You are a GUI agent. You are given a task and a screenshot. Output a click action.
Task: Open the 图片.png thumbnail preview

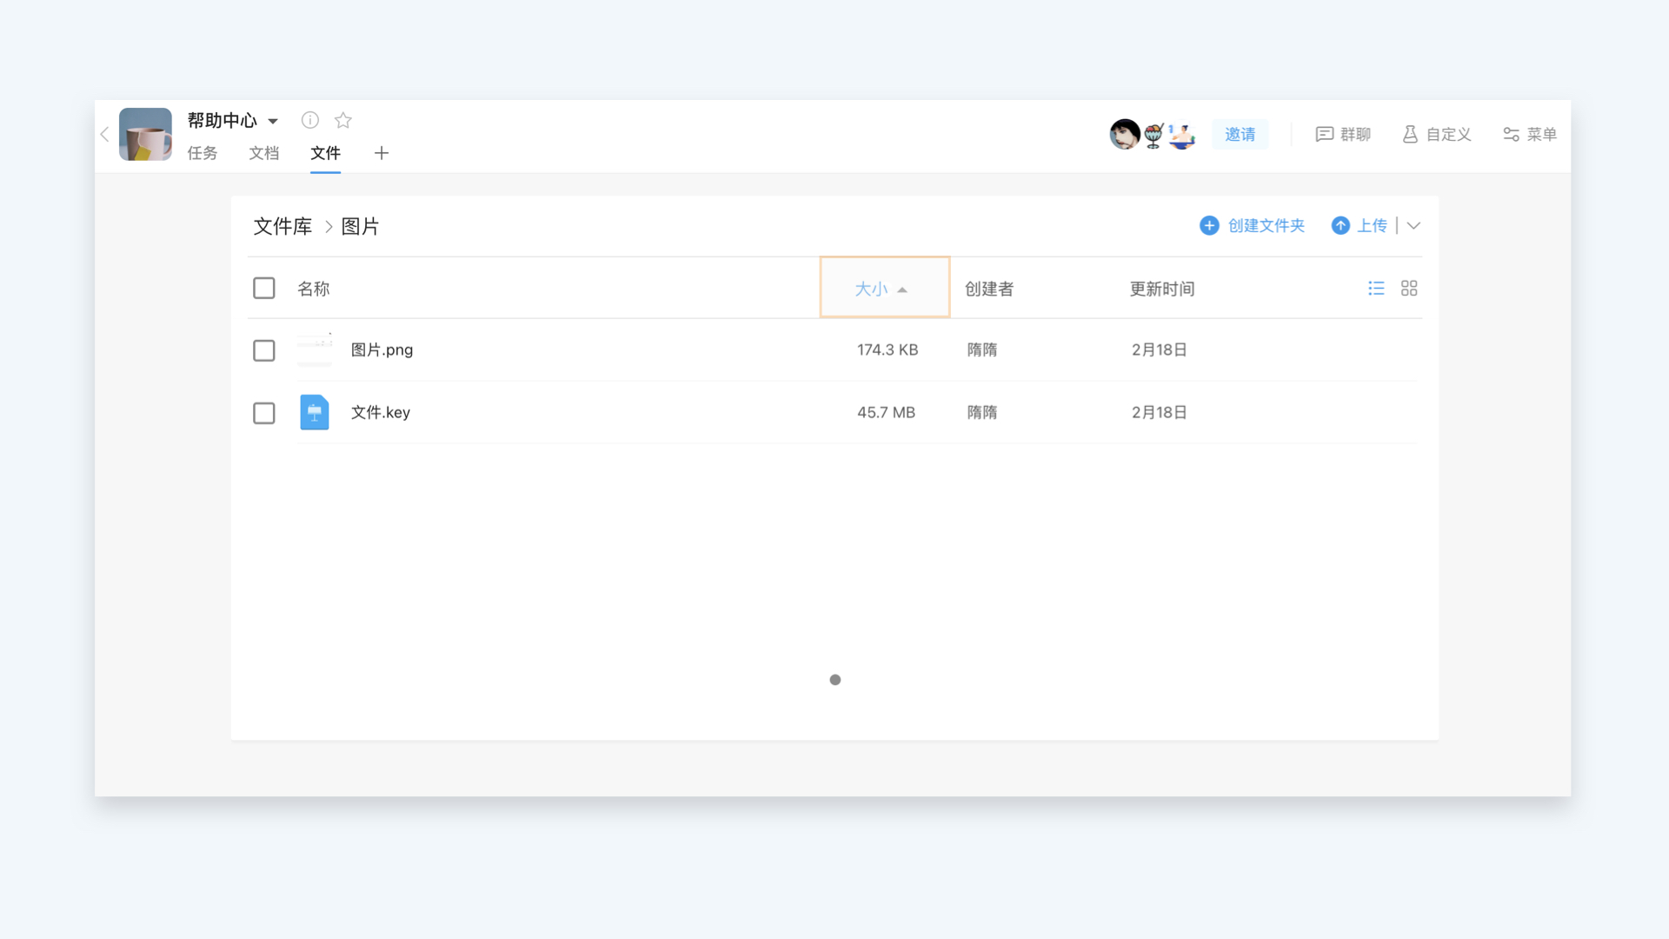pos(314,350)
